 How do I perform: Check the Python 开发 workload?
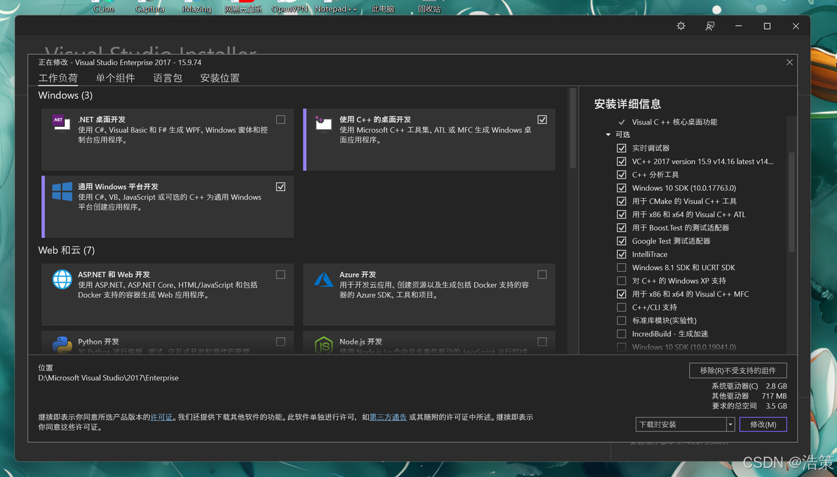point(281,342)
